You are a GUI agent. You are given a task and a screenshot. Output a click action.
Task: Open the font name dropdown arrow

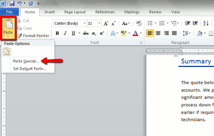click(x=85, y=23)
